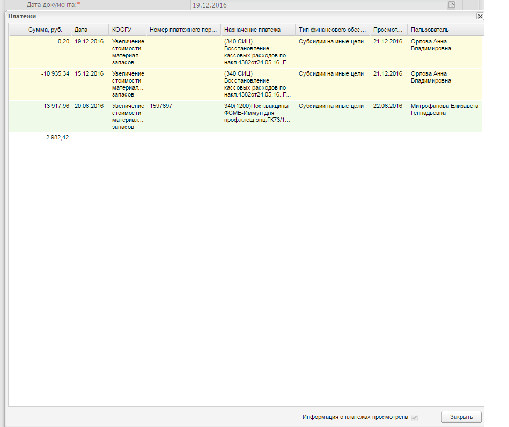Screen dimensions: 509x427
Task: Click the Номер платежного пор... column header
Action: click(183, 30)
